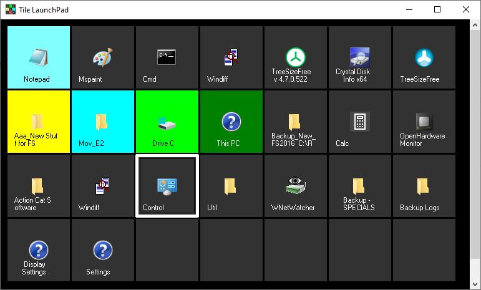This screenshot has height=290, width=481.
Task: Click the This PC tile
Action: point(231,122)
